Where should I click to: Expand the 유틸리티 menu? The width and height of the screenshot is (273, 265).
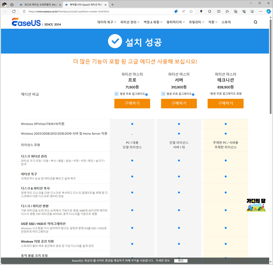click(x=196, y=22)
